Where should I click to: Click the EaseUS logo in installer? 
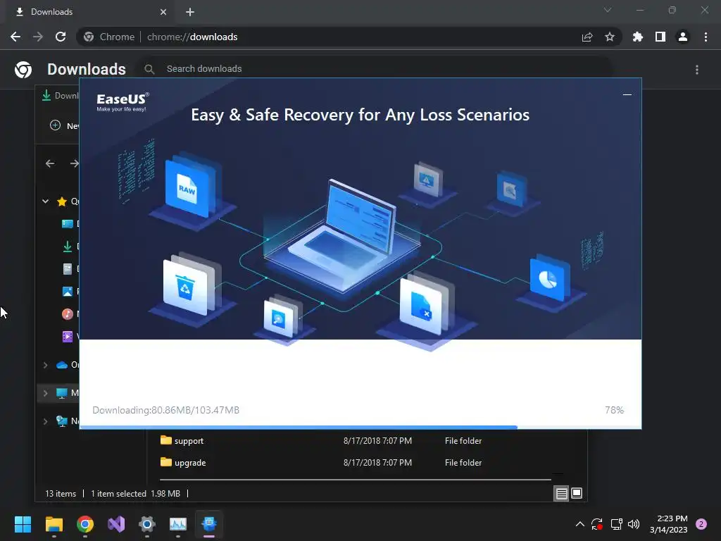tap(123, 102)
